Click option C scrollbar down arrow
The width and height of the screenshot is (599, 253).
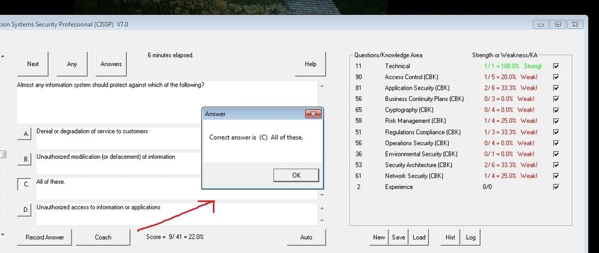pos(322,195)
